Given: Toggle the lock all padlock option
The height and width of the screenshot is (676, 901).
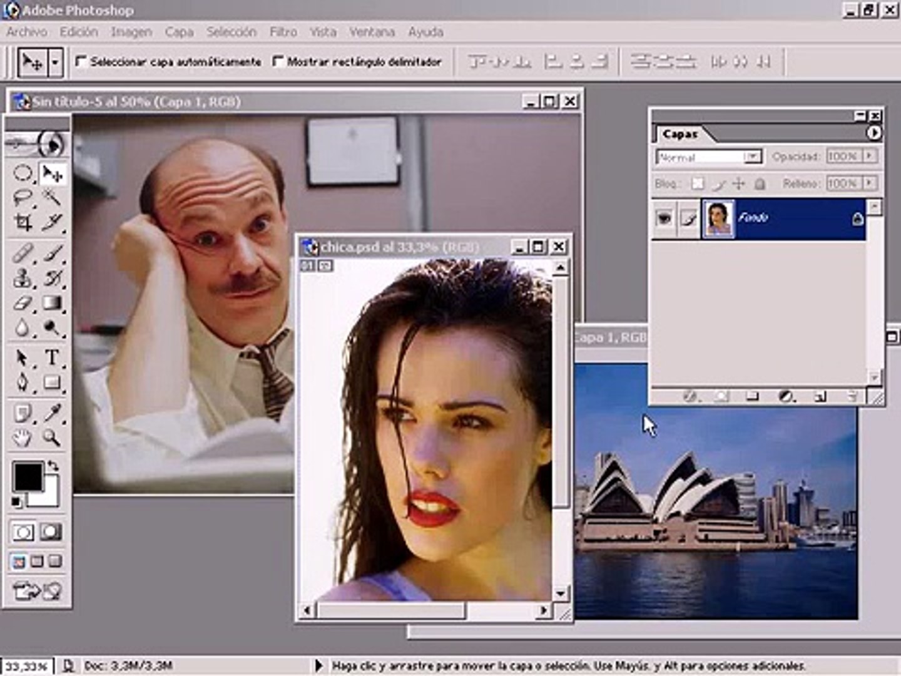Looking at the screenshot, I should point(760,183).
